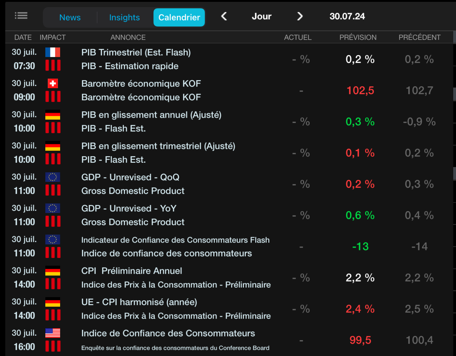Open the Jour period selector
The height and width of the screenshot is (356, 456).
[261, 16]
